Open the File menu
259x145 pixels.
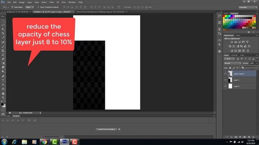[9, 2]
